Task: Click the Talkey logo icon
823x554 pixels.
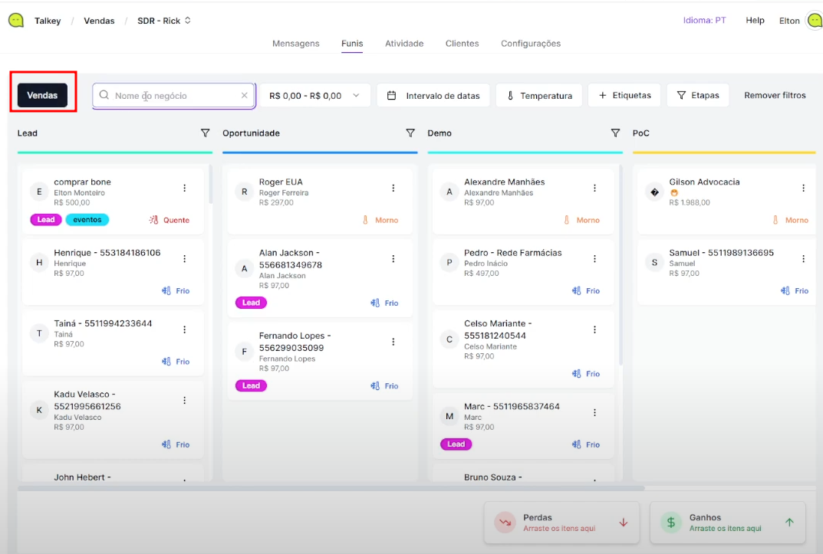Action: (x=15, y=21)
